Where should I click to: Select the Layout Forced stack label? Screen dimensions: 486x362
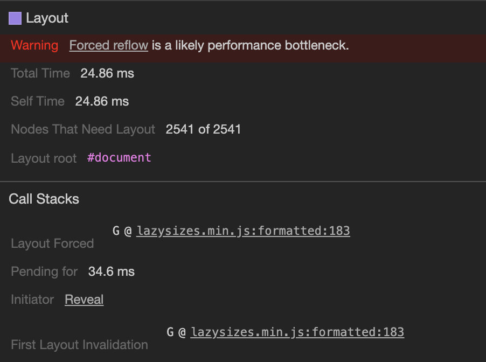[52, 243]
